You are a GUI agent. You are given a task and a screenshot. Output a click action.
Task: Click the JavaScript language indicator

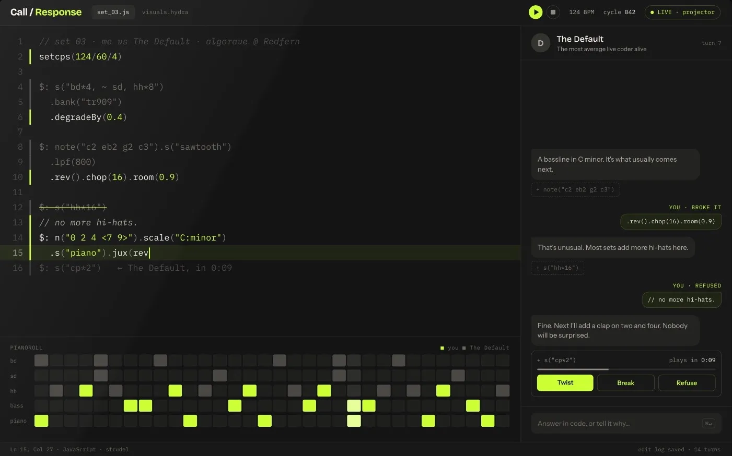coord(79,449)
